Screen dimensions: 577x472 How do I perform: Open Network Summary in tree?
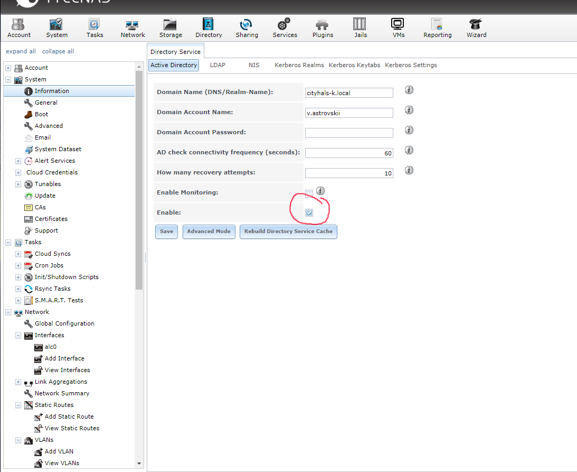coord(62,394)
